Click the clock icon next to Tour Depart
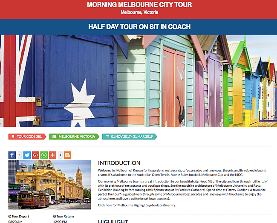The width and height of the screenshot is (277, 223). pos(10,216)
